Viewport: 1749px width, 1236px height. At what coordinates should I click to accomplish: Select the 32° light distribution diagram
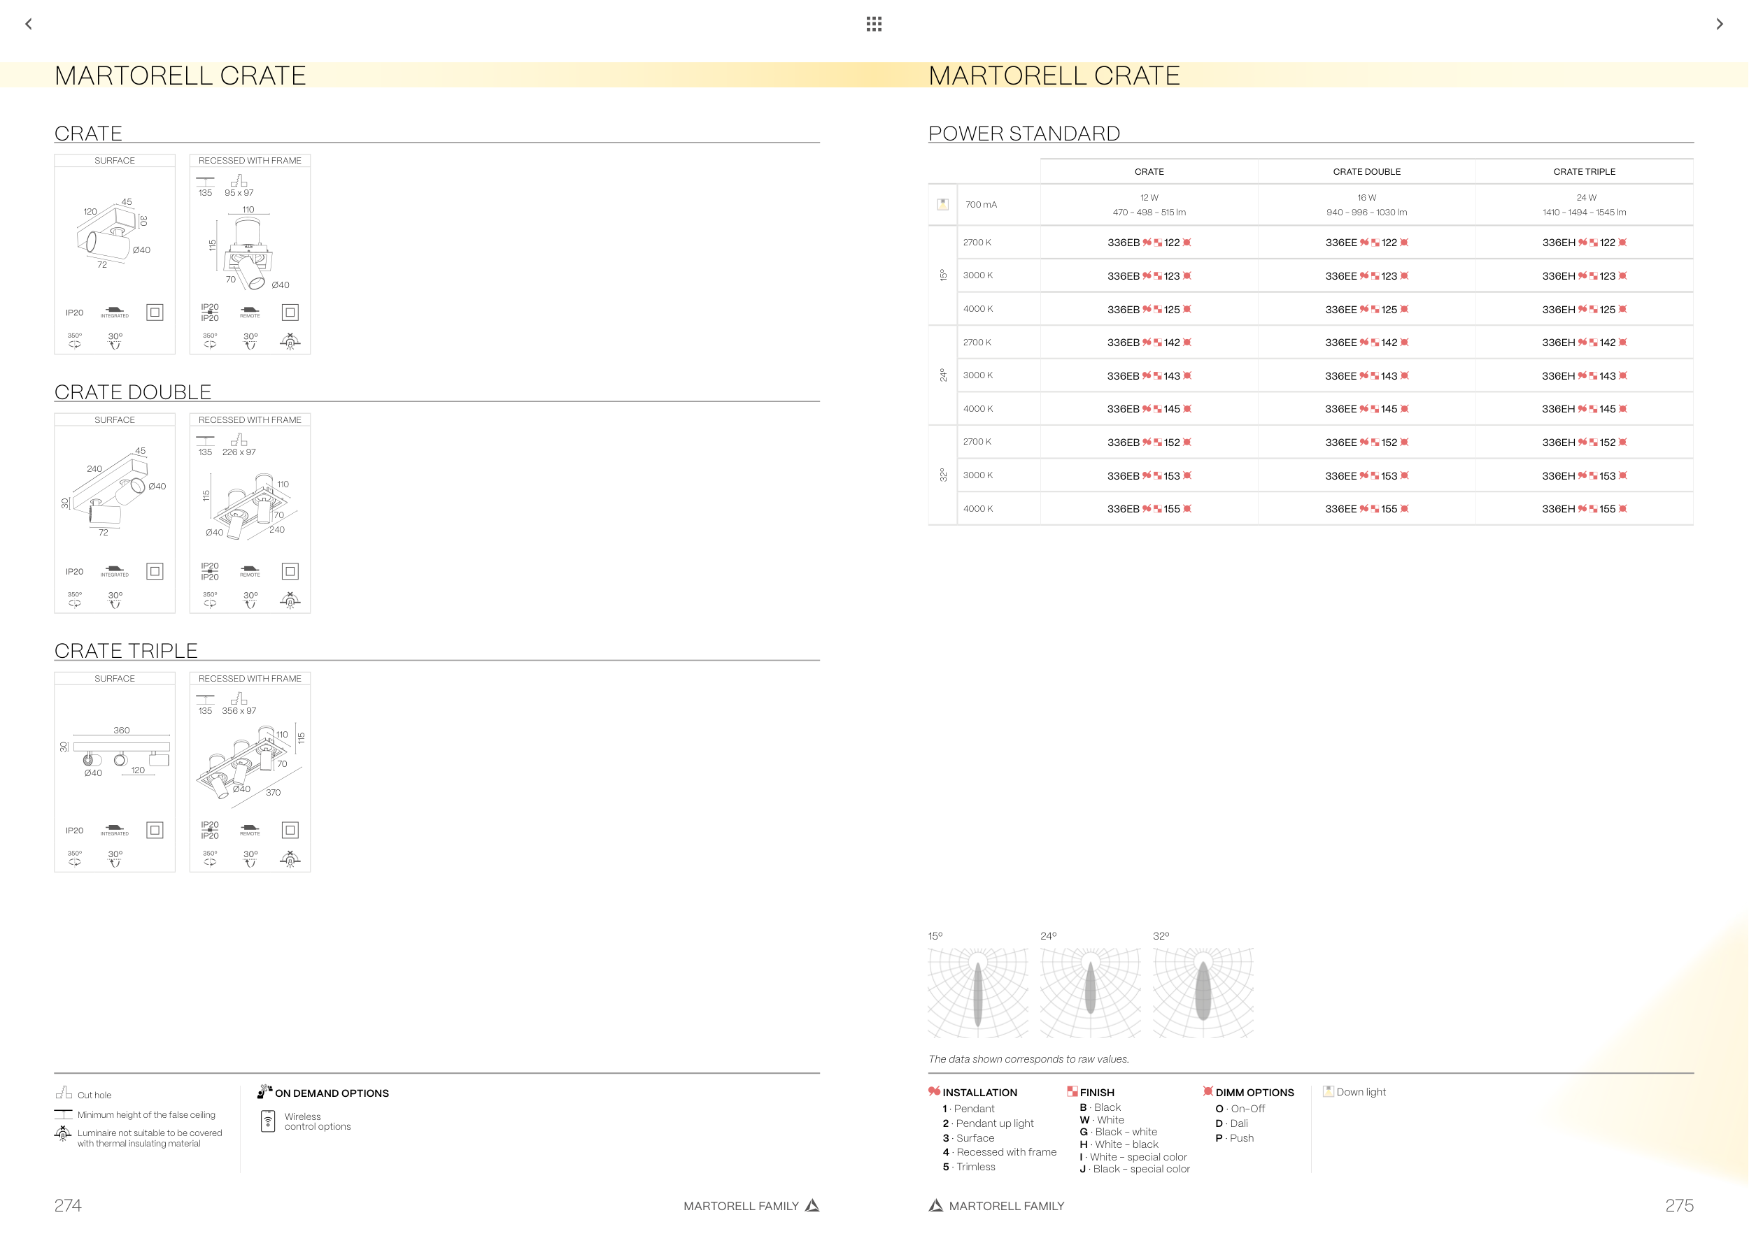click(1203, 993)
